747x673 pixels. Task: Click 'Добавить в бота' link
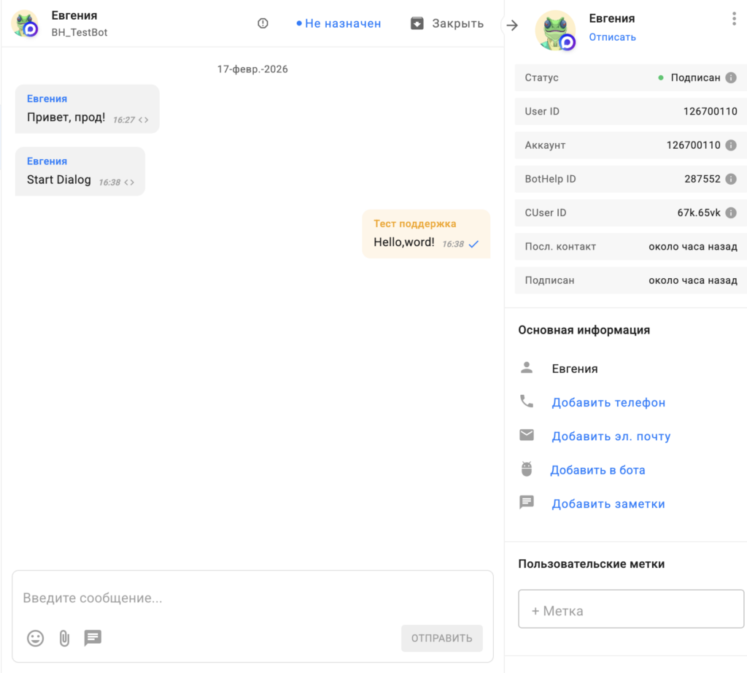597,470
